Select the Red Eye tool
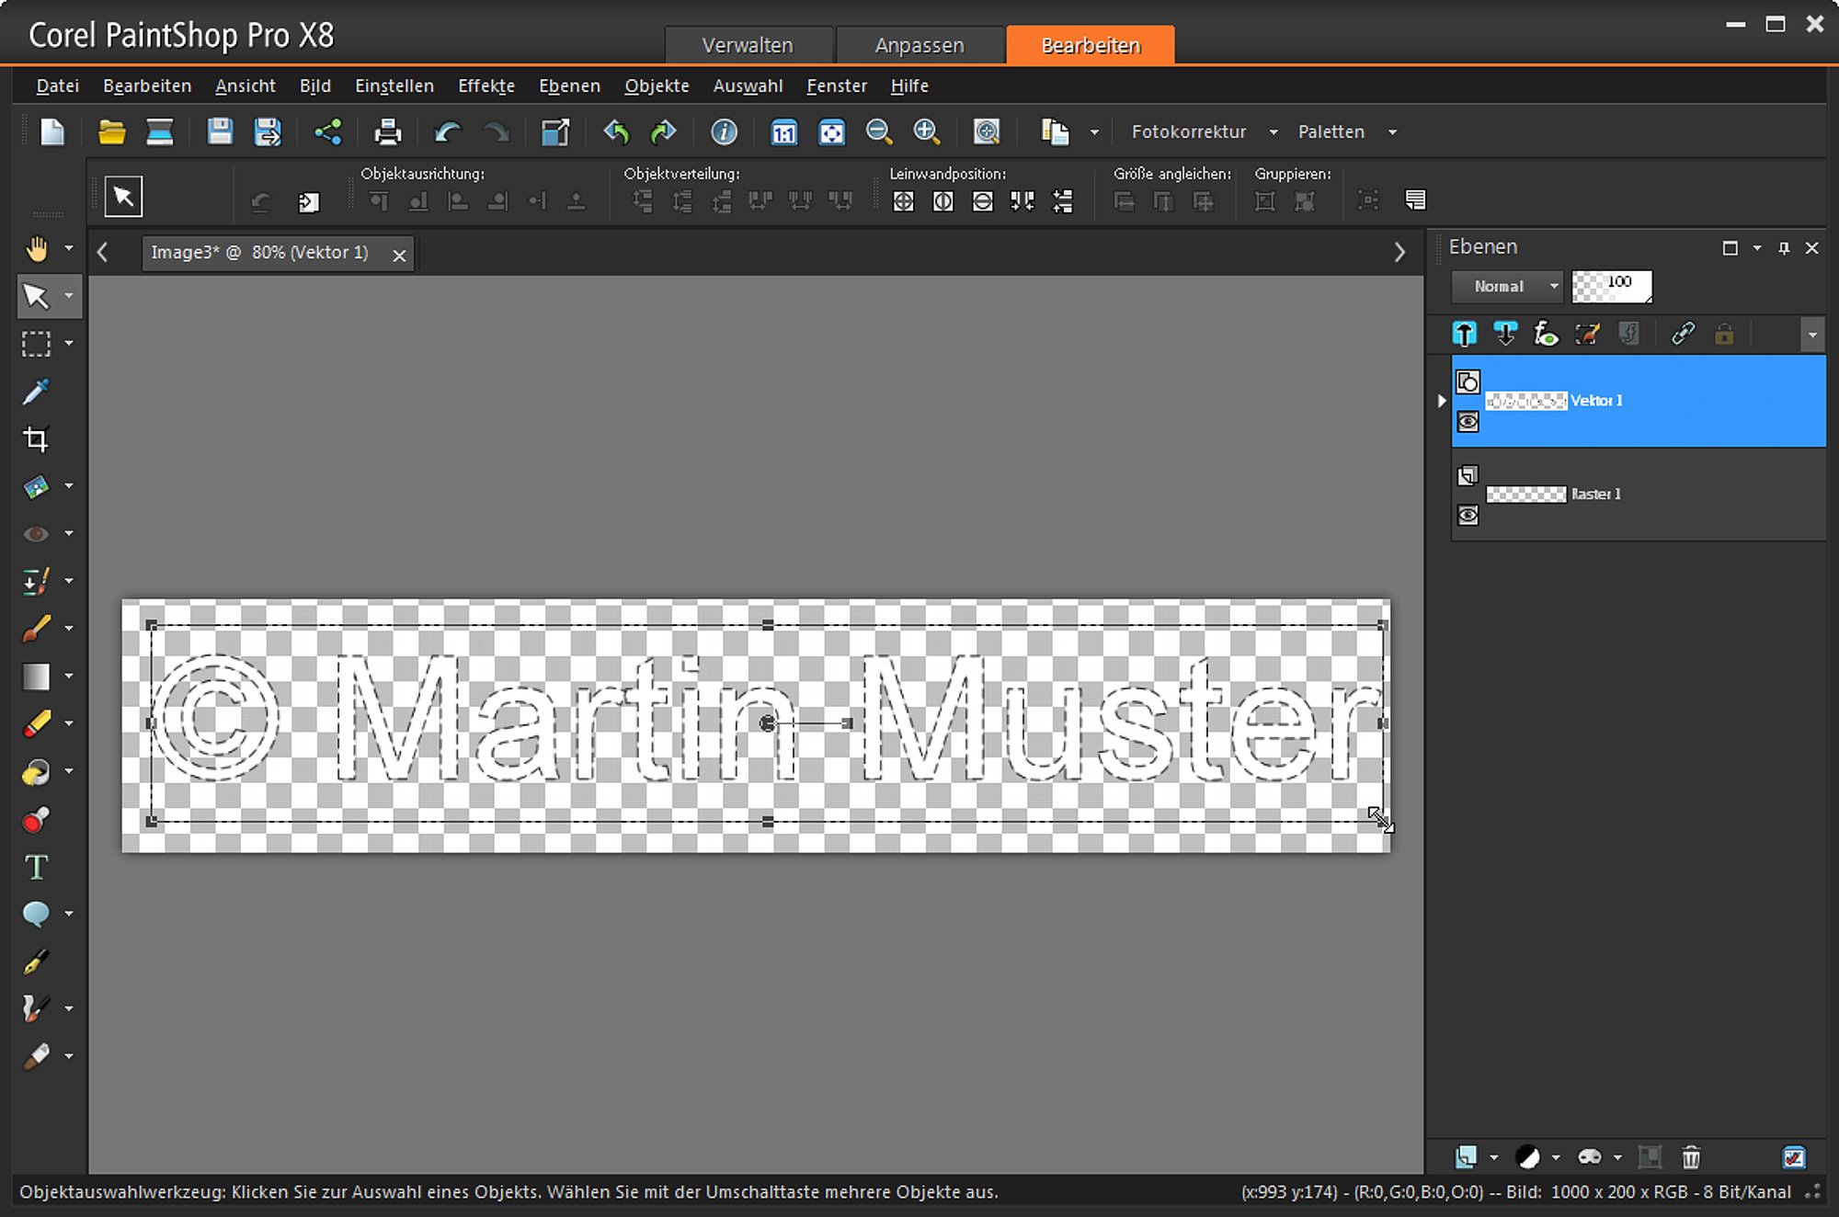1839x1217 pixels. pyautogui.click(x=37, y=533)
